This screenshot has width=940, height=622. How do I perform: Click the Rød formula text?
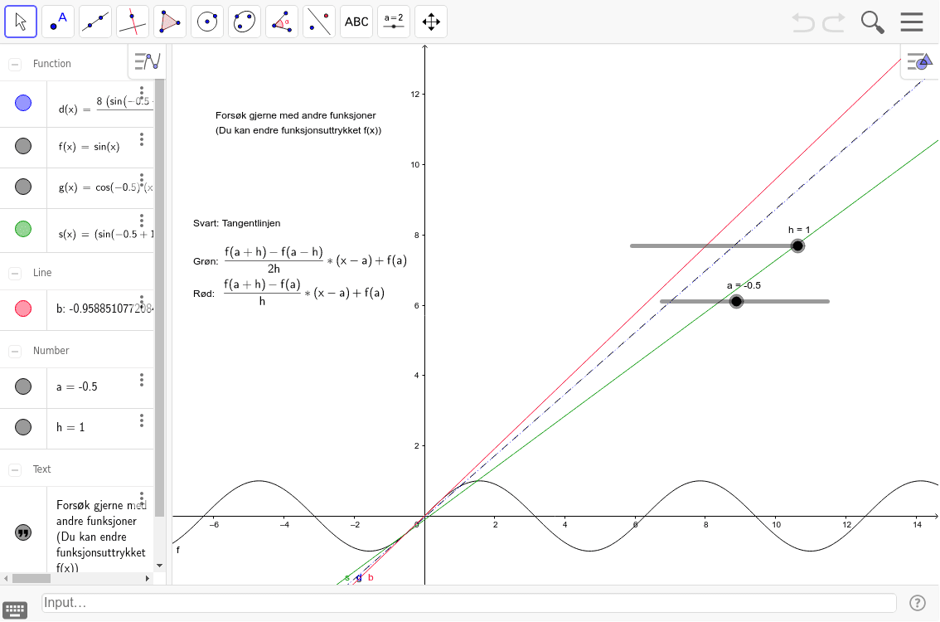(289, 293)
